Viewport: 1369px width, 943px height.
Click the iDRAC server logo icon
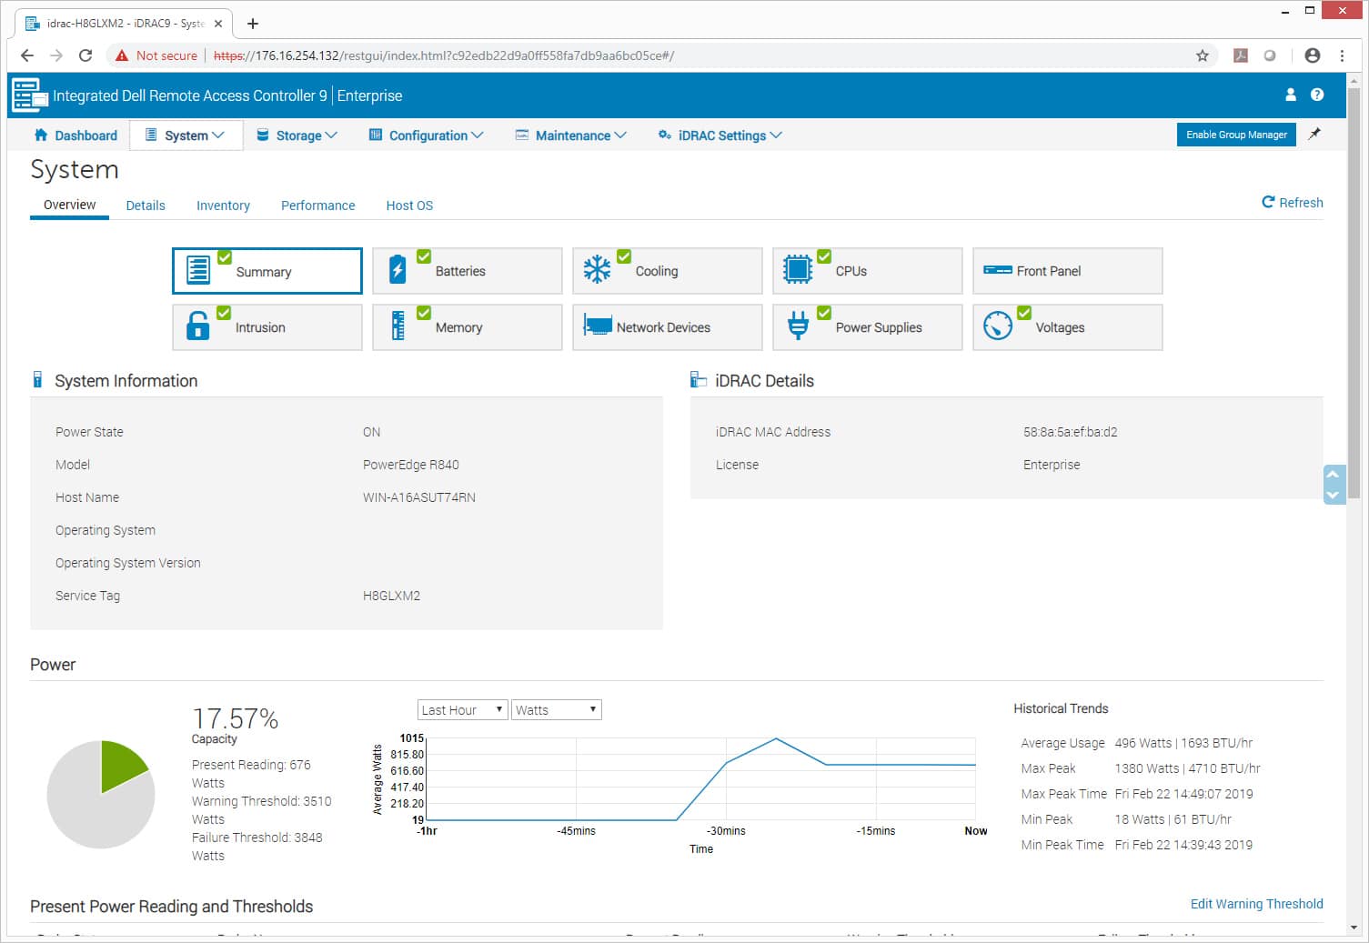coord(29,95)
